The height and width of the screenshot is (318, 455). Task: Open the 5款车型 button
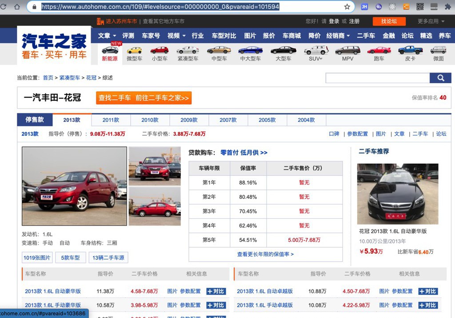(x=70, y=258)
